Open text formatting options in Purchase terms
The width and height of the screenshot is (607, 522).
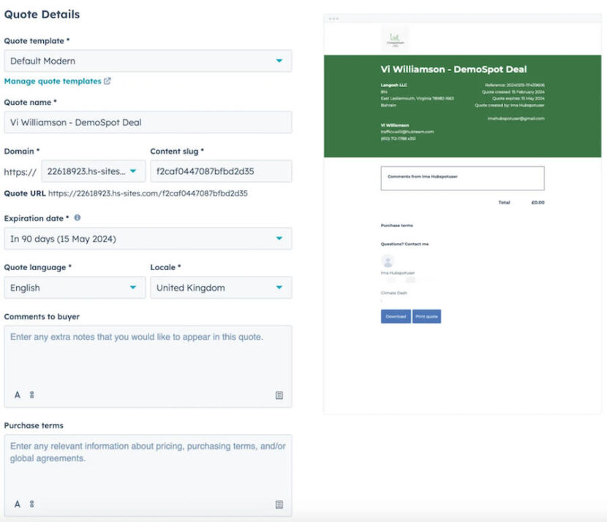click(x=17, y=504)
